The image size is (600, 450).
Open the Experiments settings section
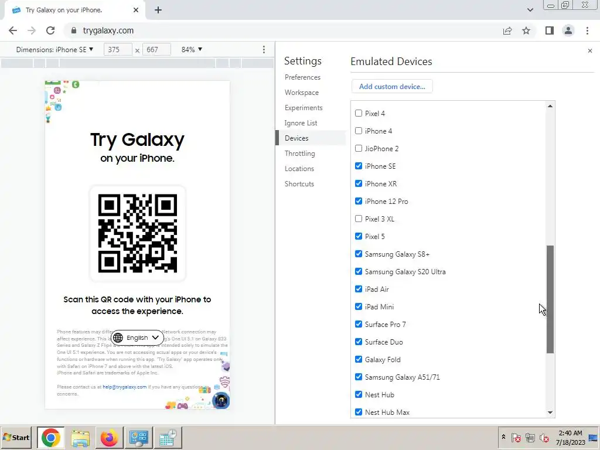click(x=304, y=108)
